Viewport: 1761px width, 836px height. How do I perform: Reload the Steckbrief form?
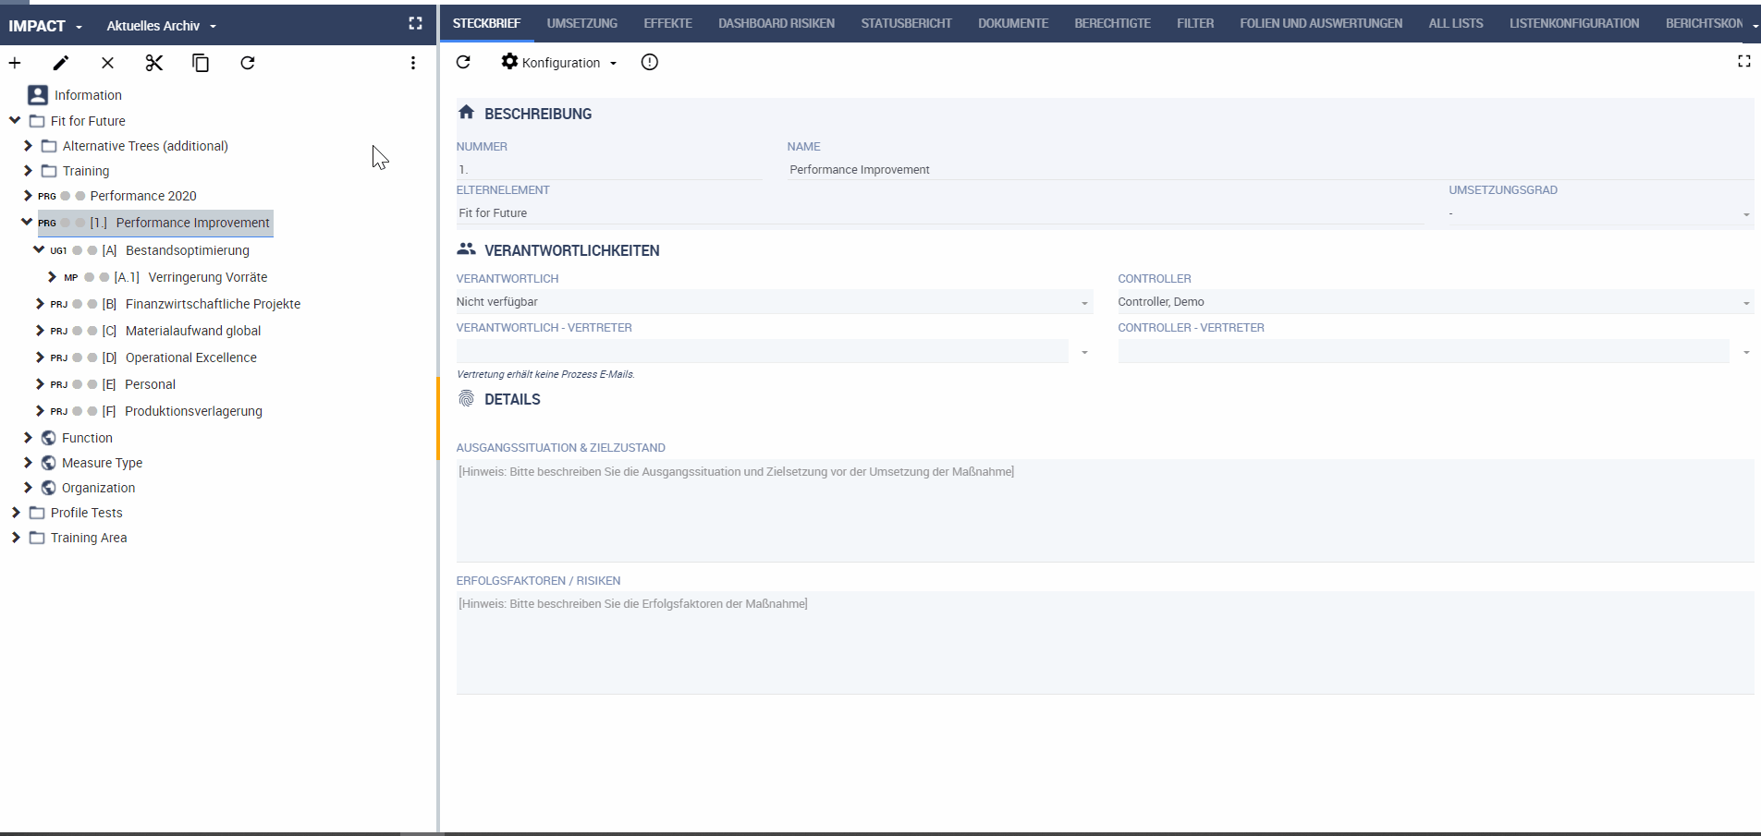(x=464, y=62)
